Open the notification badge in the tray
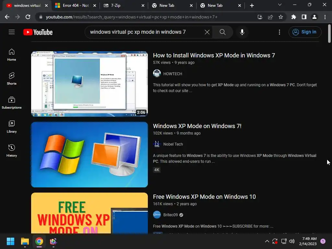This screenshot has width=332, height=249. (x=323, y=241)
